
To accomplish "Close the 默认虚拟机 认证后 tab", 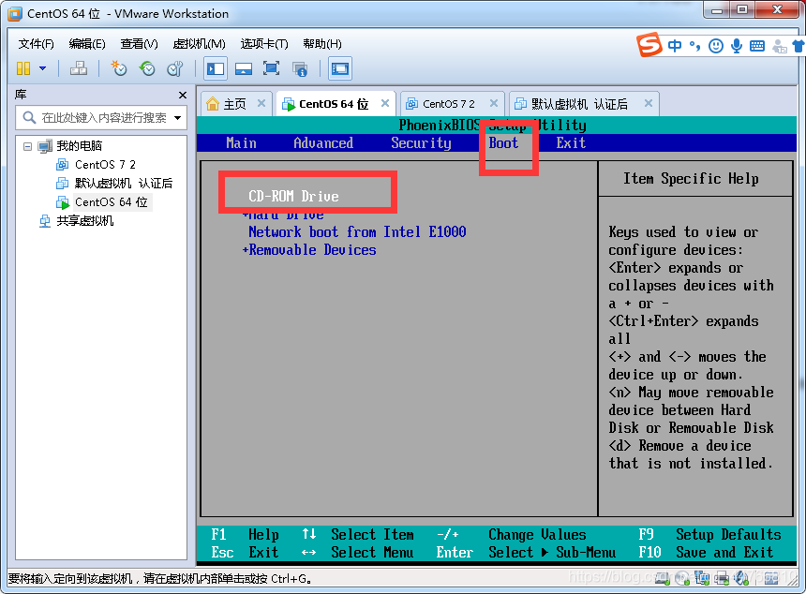I will (x=649, y=103).
